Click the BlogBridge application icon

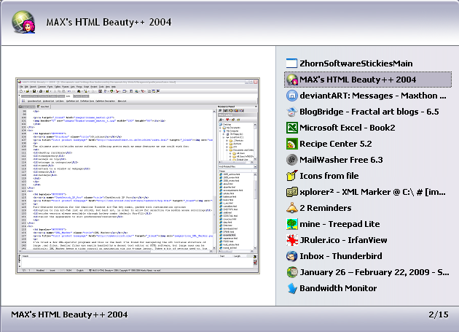[x=291, y=112]
